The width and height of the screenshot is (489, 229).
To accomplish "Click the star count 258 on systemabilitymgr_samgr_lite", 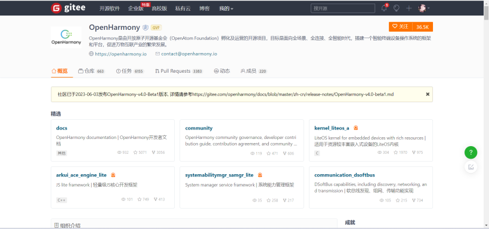I will [x=273, y=200].
